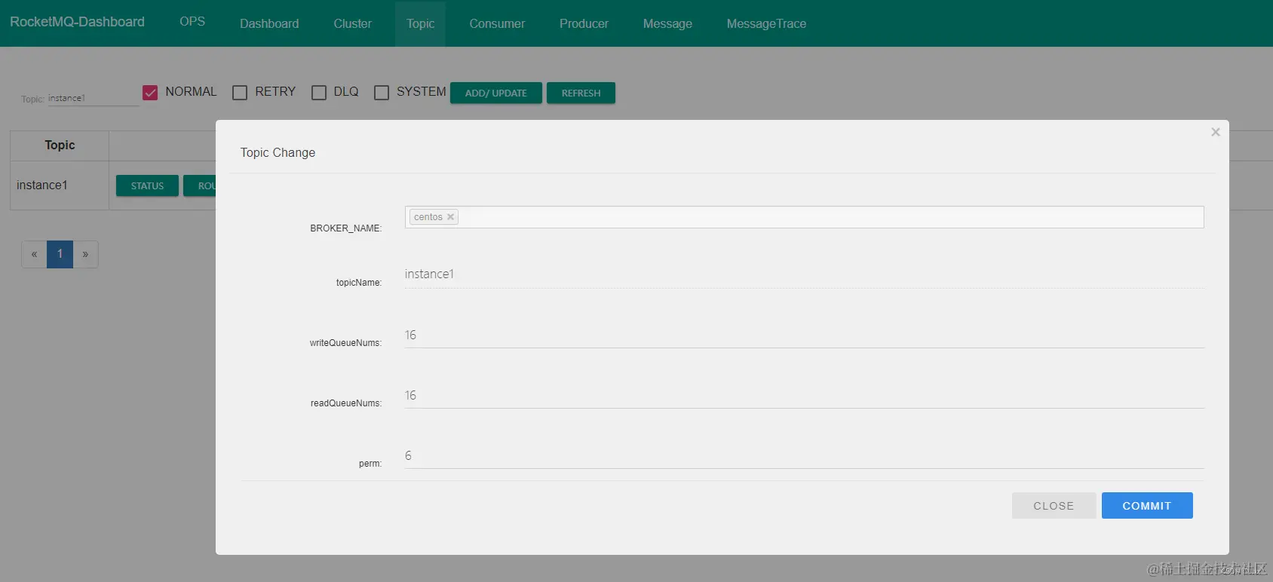1273x582 pixels.
Task: Select page 1 in pagination
Action: tap(60, 254)
